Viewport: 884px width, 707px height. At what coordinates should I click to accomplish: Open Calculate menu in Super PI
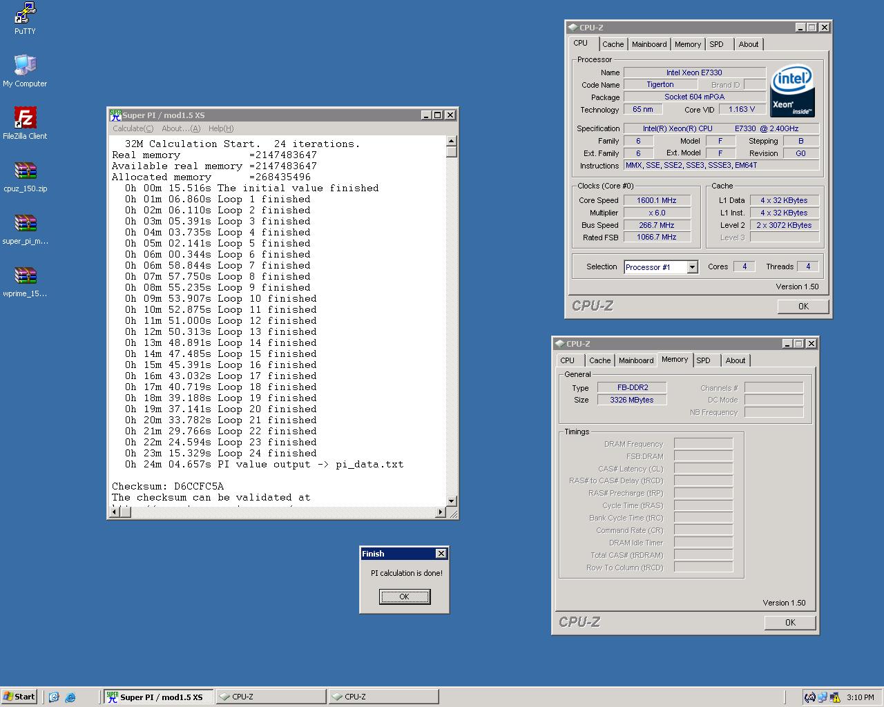pos(133,128)
